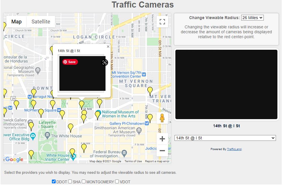Click the Pinterest Save button
Viewport: 289px width, 192px height.
coord(70,62)
